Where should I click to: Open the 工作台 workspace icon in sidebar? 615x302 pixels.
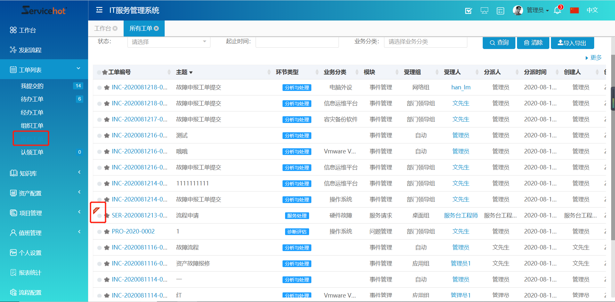point(13,30)
